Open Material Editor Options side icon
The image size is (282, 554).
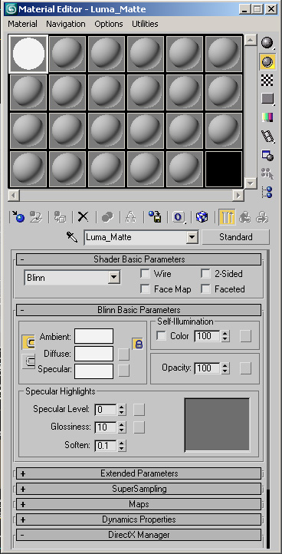[267, 155]
